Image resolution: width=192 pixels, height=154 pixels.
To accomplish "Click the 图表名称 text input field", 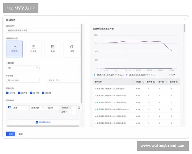I will [43, 30].
